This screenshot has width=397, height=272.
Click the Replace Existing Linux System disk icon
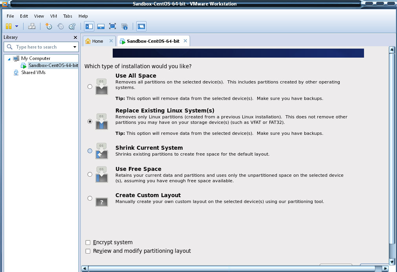point(102,121)
